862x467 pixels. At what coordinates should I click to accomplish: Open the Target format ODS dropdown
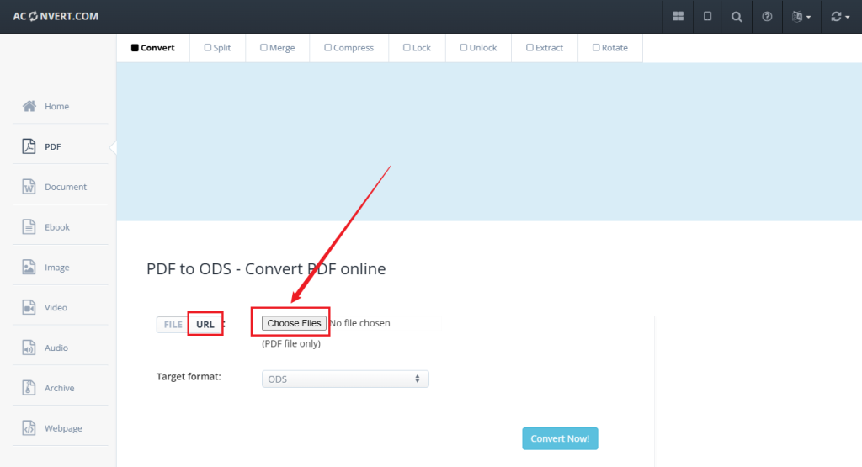tap(345, 379)
